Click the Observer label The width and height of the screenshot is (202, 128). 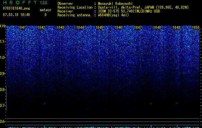point(65,4)
